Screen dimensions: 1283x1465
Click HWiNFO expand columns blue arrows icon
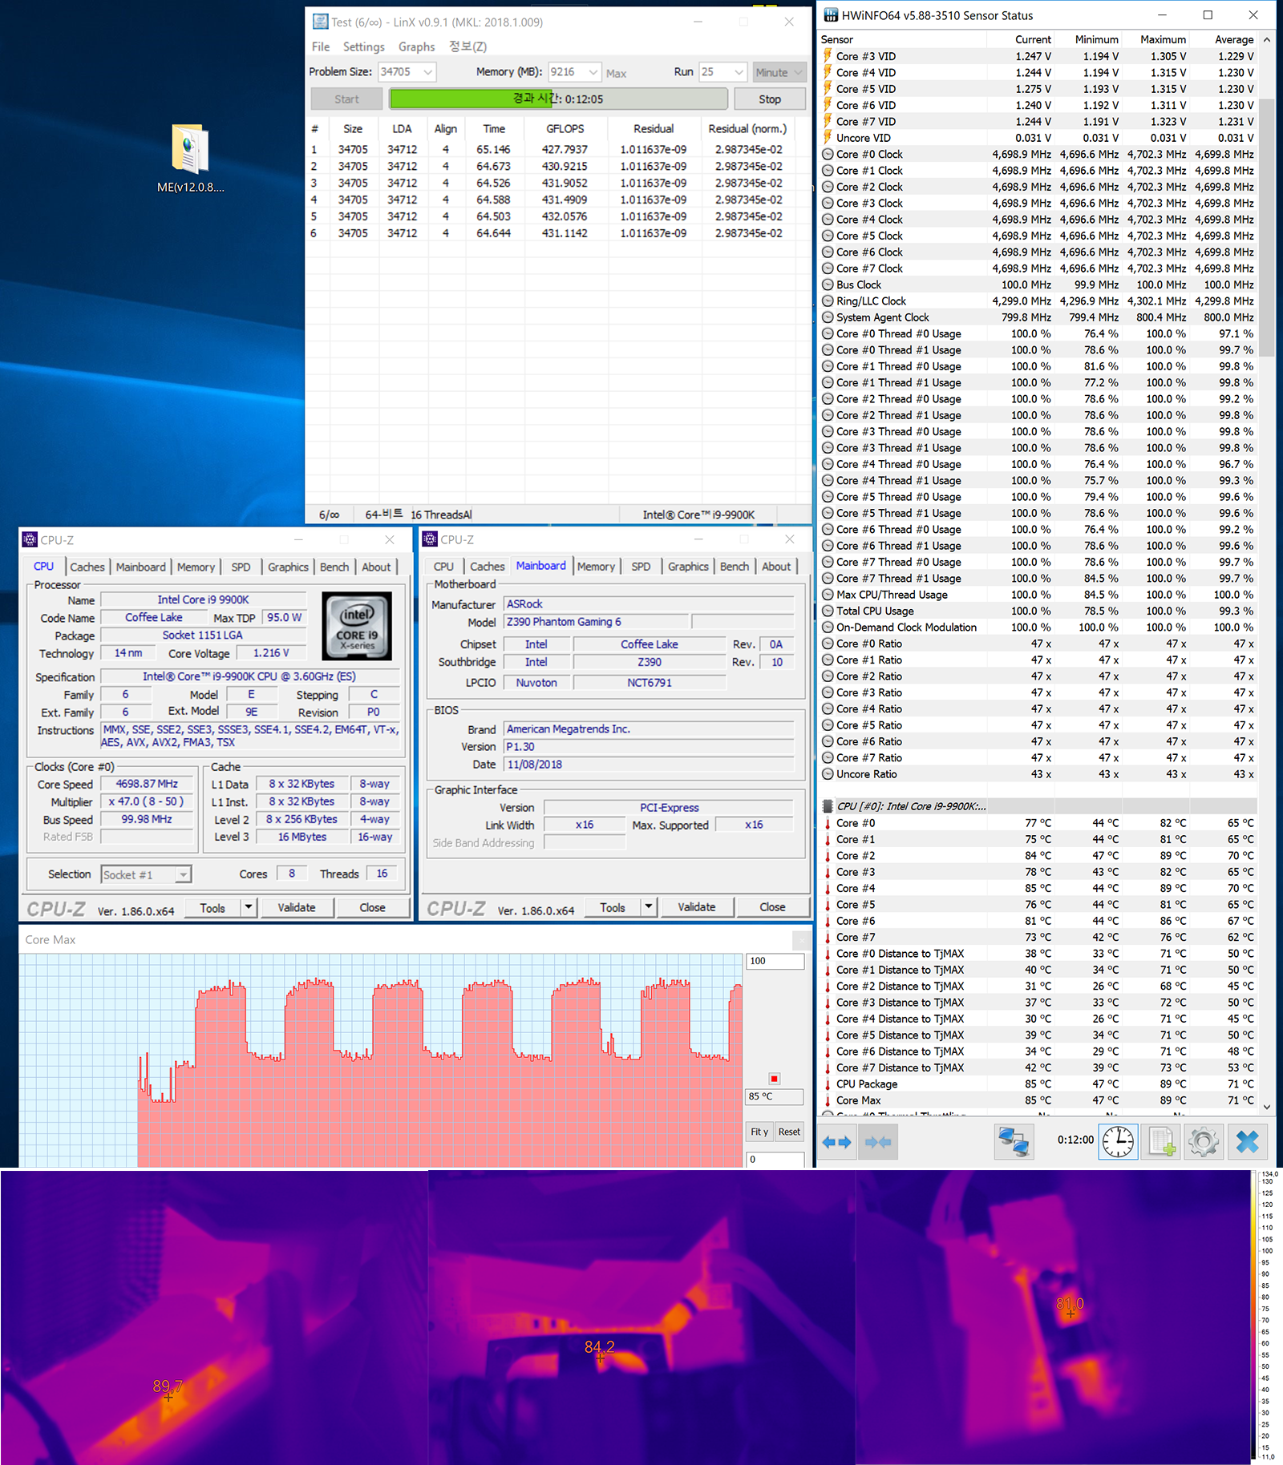pyautogui.click(x=837, y=1141)
